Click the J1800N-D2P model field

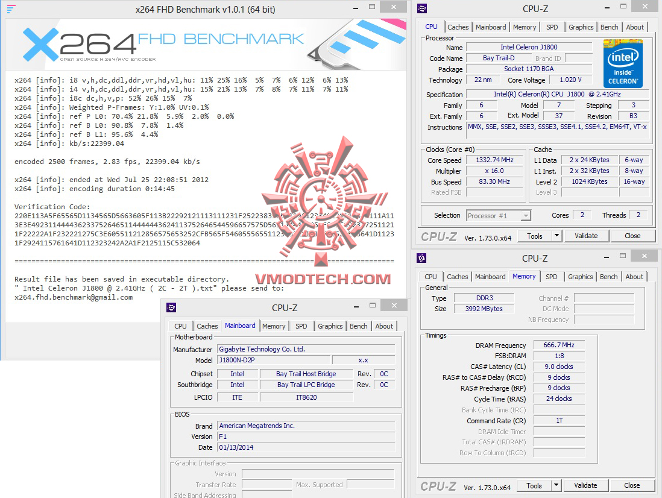pyautogui.click(x=274, y=360)
